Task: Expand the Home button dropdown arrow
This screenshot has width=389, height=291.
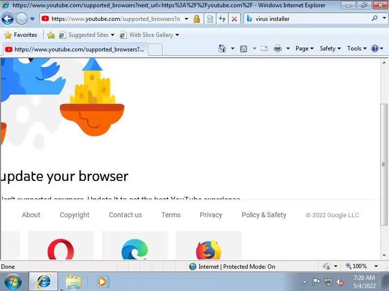Action: coord(232,48)
